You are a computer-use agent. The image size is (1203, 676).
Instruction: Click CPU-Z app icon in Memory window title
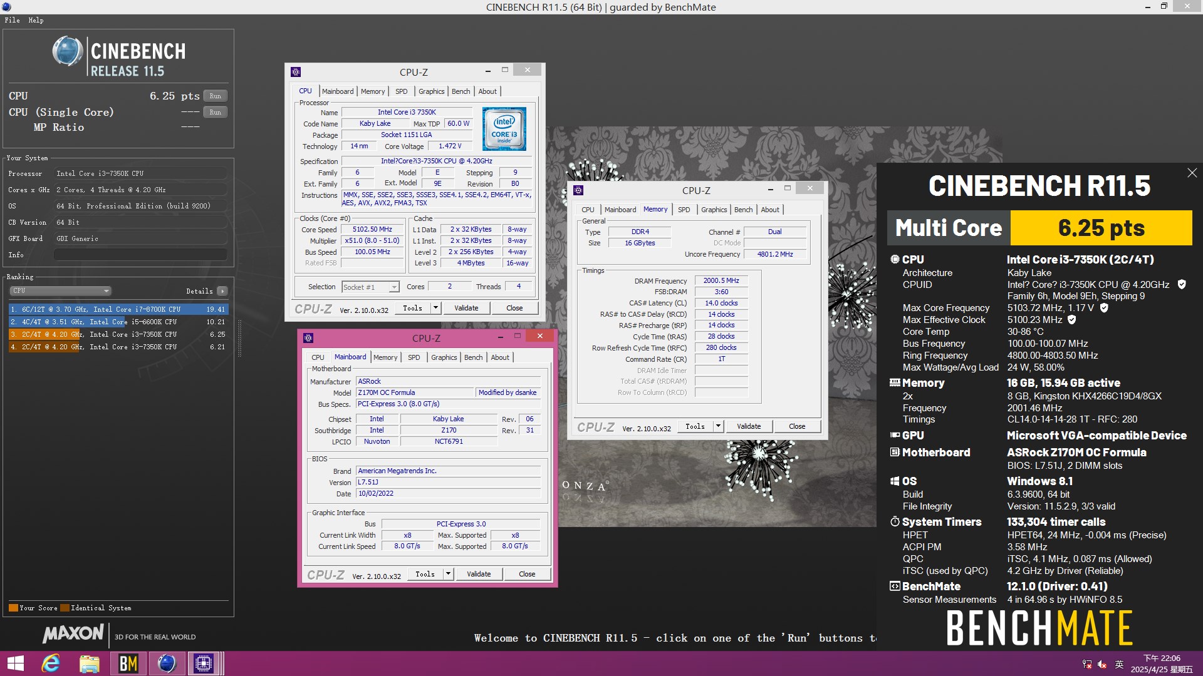[578, 190]
